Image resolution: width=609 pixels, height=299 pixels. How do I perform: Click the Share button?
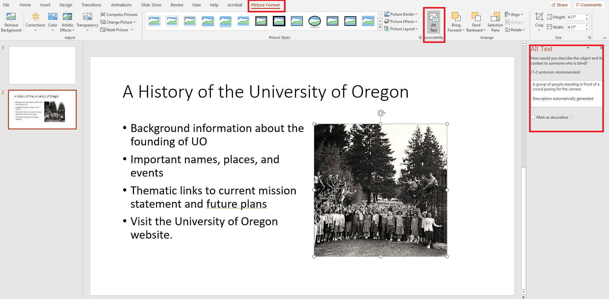point(559,5)
